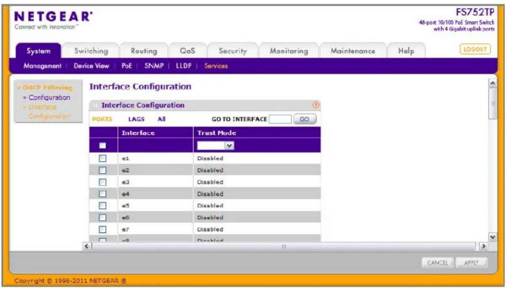Check the box for interface e5

pos(103,206)
